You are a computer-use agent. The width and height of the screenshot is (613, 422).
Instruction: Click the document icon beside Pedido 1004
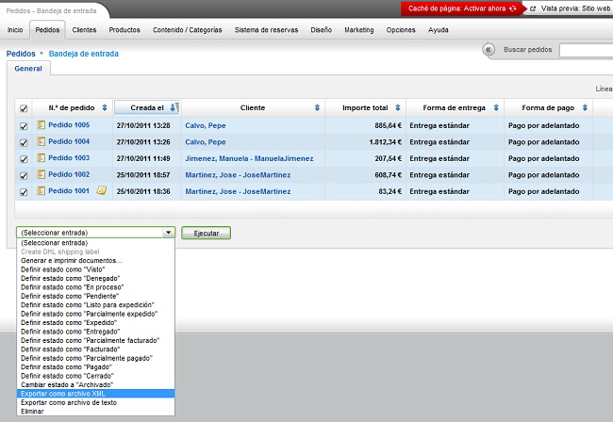(41, 141)
